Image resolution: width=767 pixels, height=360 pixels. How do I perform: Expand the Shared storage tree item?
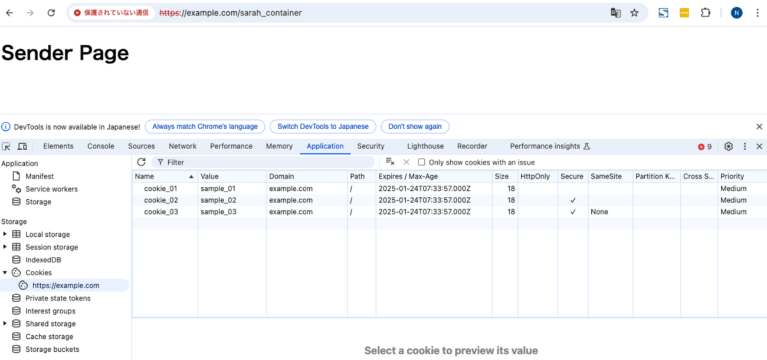[x=5, y=324]
